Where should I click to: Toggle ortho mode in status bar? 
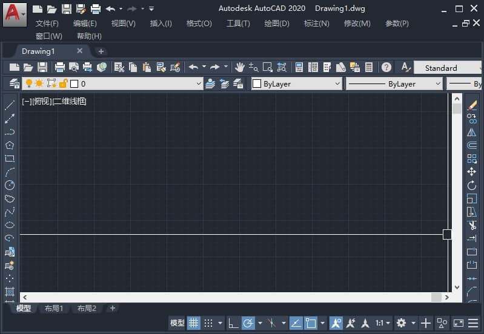(x=233, y=323)
